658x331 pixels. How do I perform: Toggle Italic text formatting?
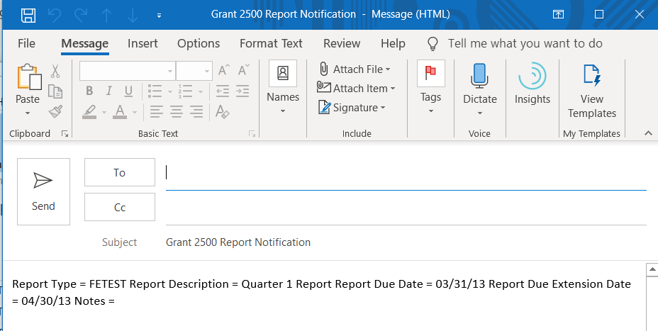pyautogui.click(x=109, y=91)
